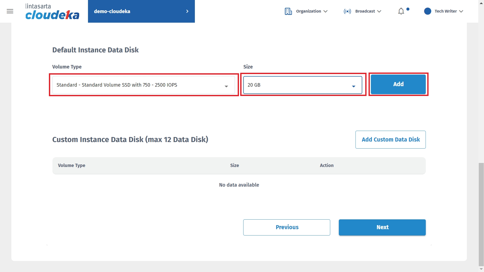Proceed with the Next button
The image size is (484, 272).
pyautogui.click(x=382, y=227)
